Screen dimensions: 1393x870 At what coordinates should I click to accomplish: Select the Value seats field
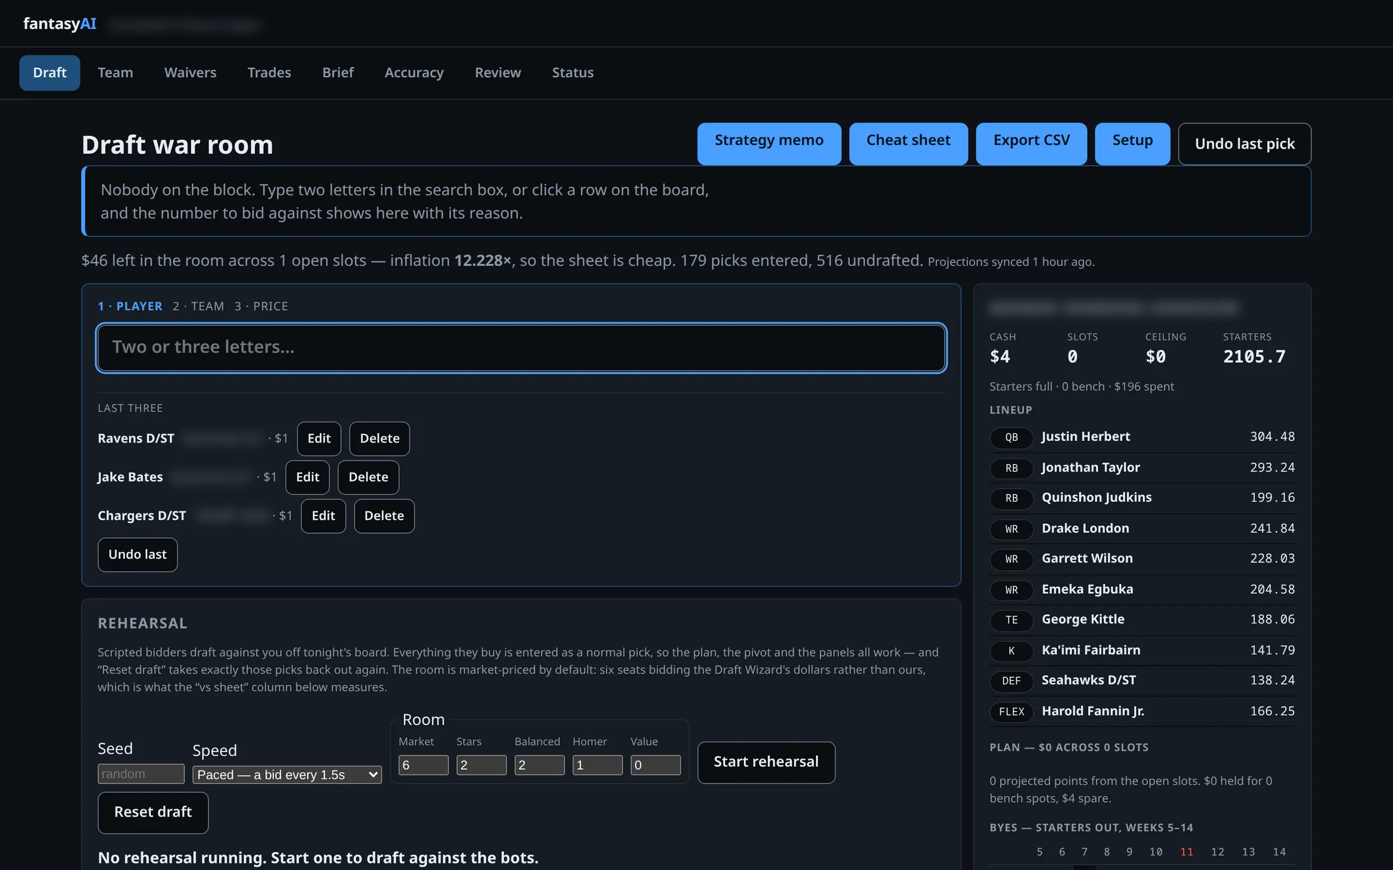655,765
